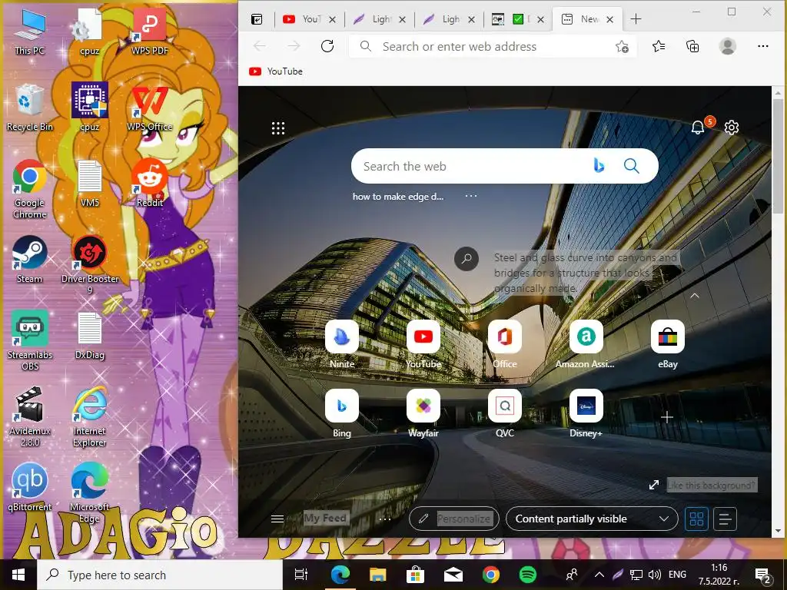Open the My Feed hamburger menu

tap(277, 519)
